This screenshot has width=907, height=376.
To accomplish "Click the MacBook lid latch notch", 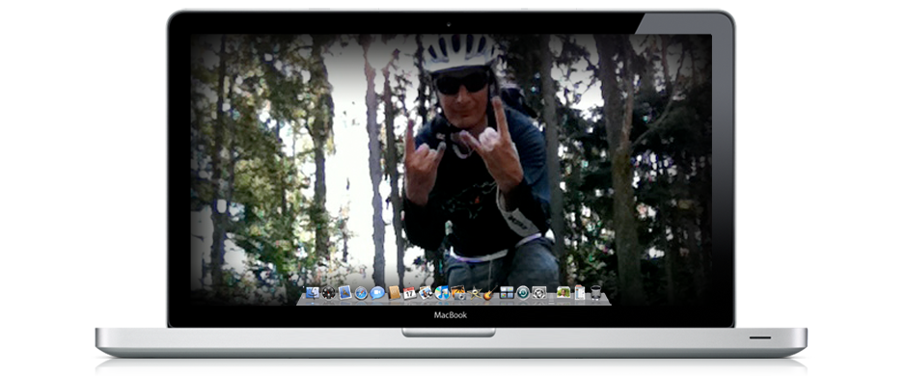I will 449,332.
